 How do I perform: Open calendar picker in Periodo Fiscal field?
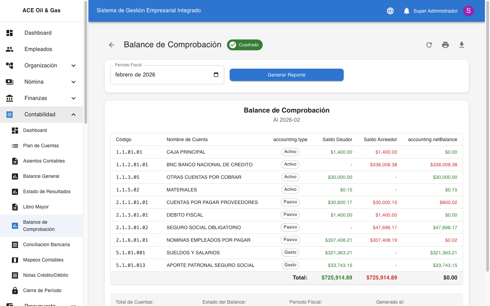click(216, 75)
